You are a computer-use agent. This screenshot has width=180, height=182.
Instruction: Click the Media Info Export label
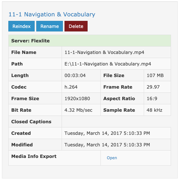(34, 156)
